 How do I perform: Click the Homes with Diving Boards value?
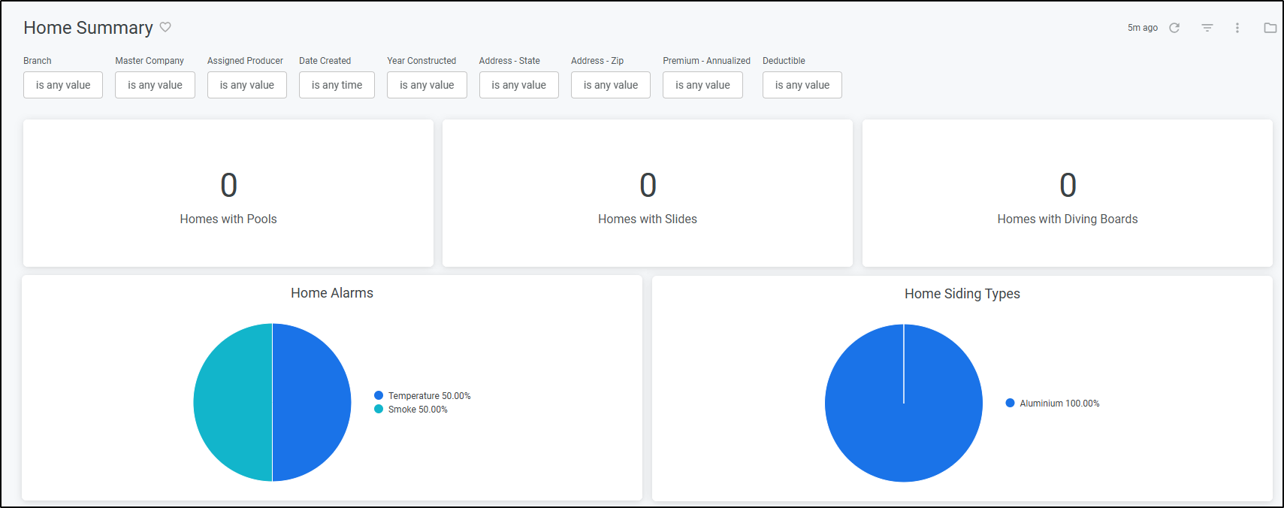pos(1068,185)
